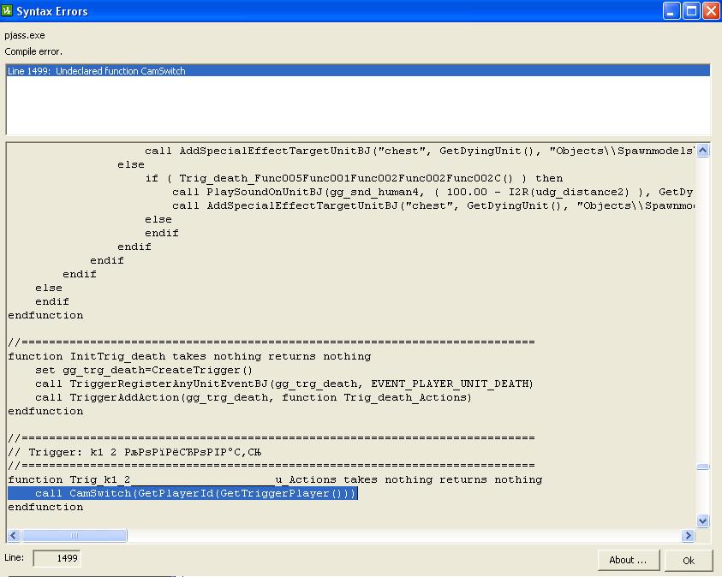Click the code pane scroll down arrow
722x577 pixels.
tap(702, 520)
